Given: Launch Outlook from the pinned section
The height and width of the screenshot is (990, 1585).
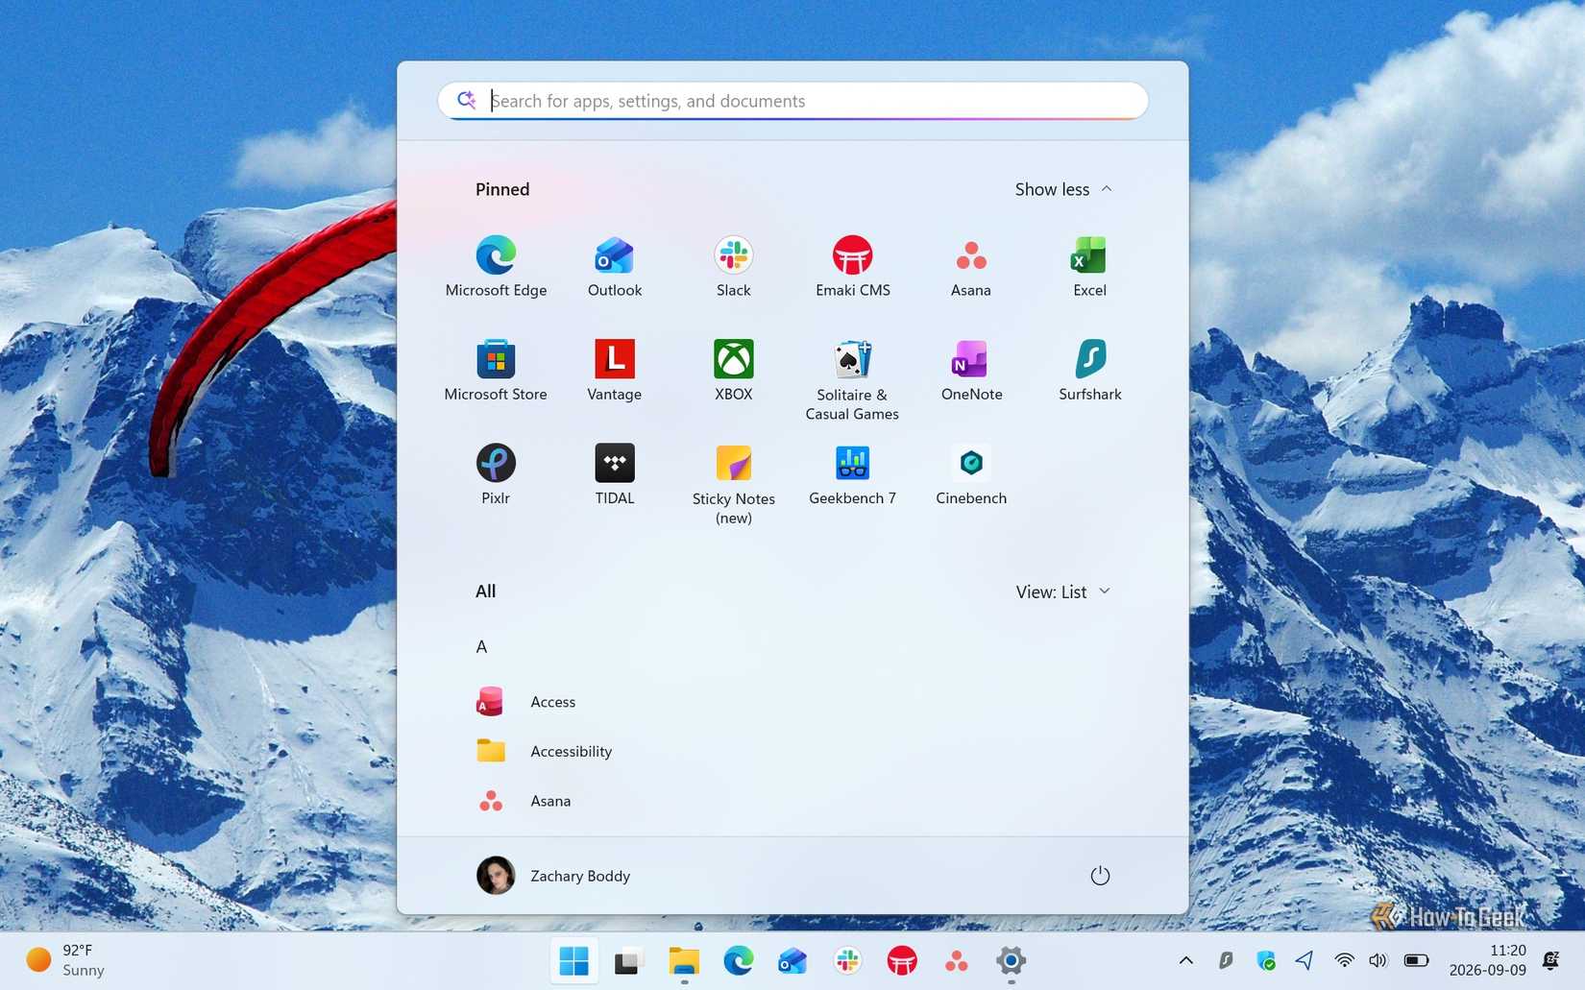Looking at the screenshot, I should 615,267.
